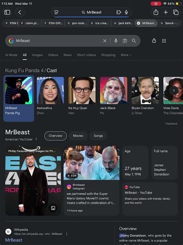The height and width of the screenshot is (245, 183).
Task: Open the page menu icon in address bar
Action: [56, 12]
